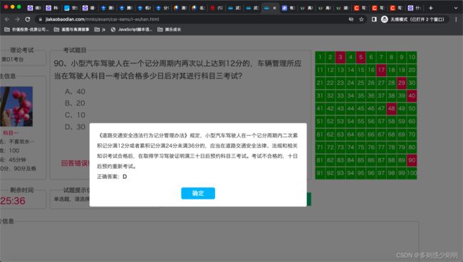The width and height of the screenshot is (463, 262).
Task: Open the 价值投资-优质公司 bookmark folder
Action: click(x=26, y=29)
